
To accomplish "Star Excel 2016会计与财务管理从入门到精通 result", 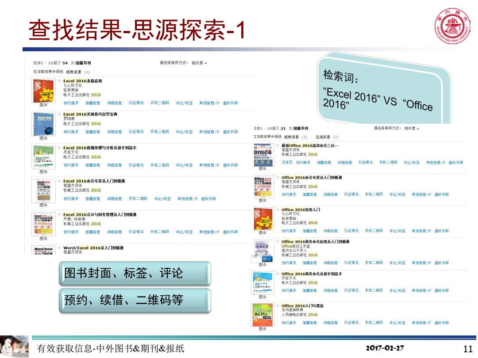I will (59, 214).
